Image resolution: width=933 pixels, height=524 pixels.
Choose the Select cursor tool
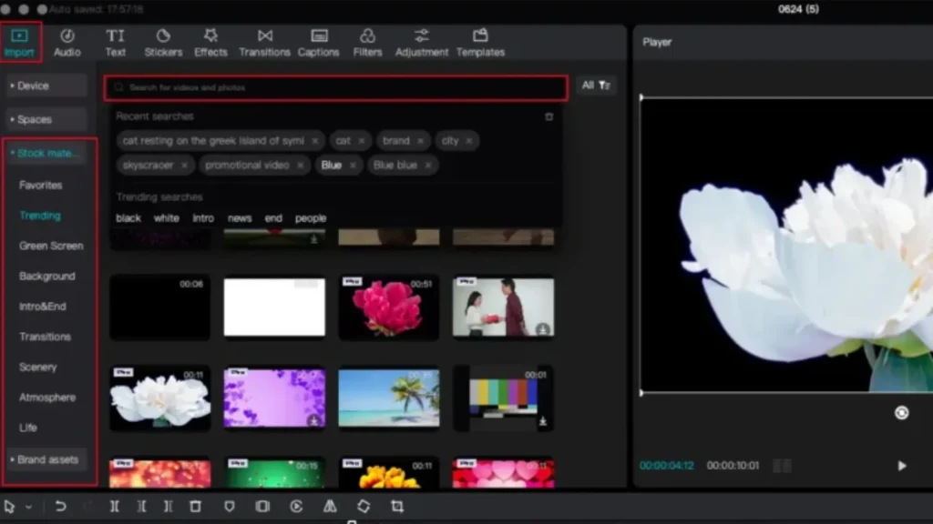tap(9, 507)
